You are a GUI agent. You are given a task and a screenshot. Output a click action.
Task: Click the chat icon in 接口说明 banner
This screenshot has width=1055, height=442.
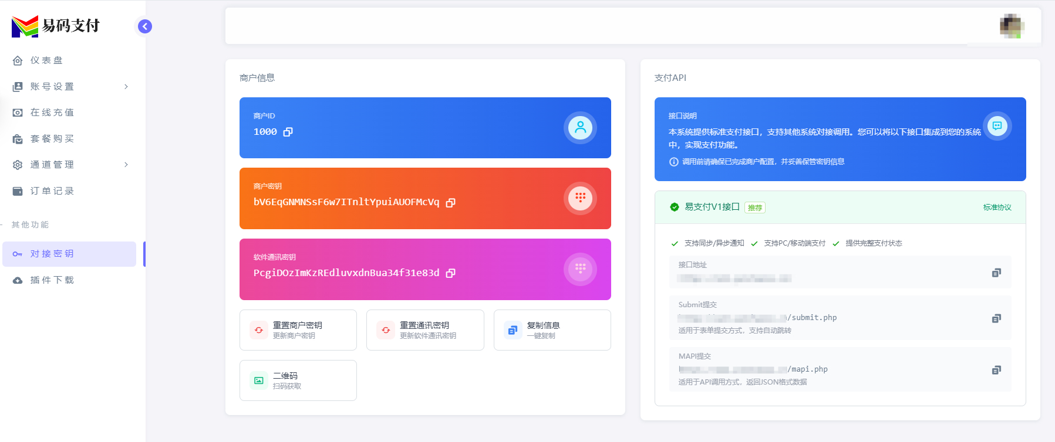997,125
